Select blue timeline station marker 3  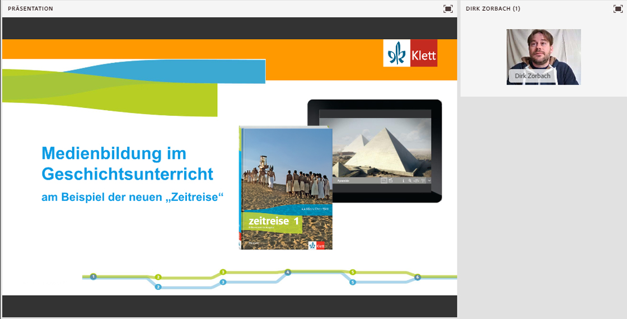point(223,282)
